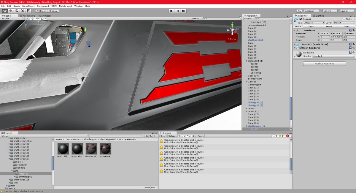Click the Model Open button

point(346,26)
